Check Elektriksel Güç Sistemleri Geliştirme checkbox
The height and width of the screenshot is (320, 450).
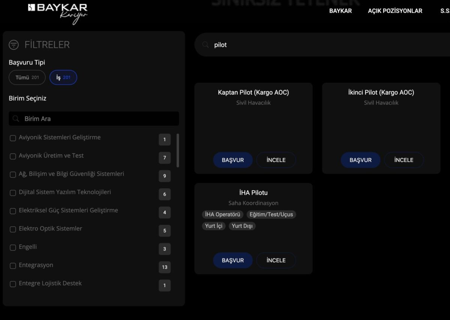pyautogui.click(x=13, y=211)
